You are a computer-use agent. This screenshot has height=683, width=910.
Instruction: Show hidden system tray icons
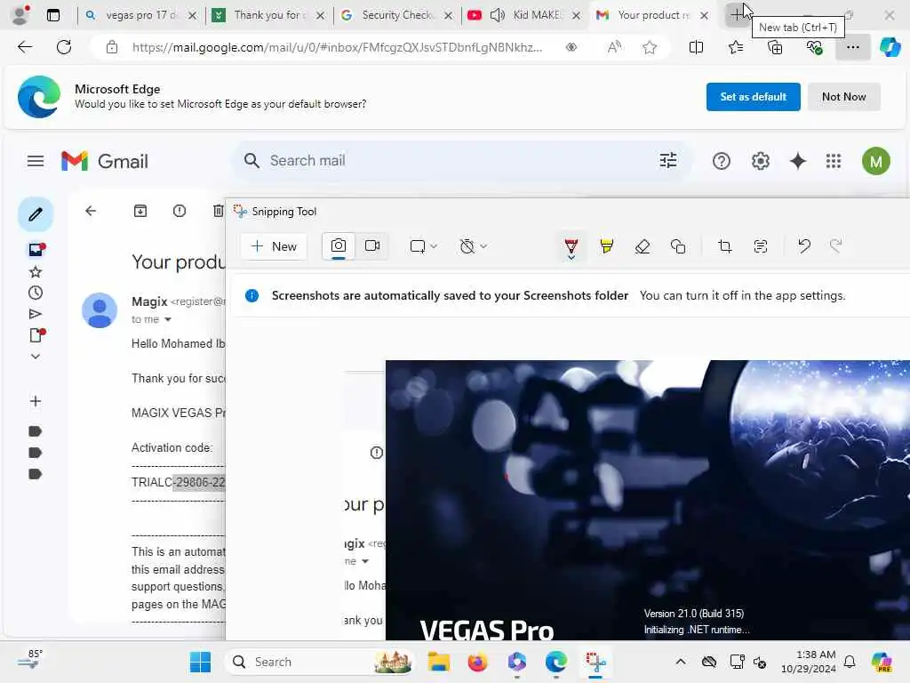(x=681, y=662)
